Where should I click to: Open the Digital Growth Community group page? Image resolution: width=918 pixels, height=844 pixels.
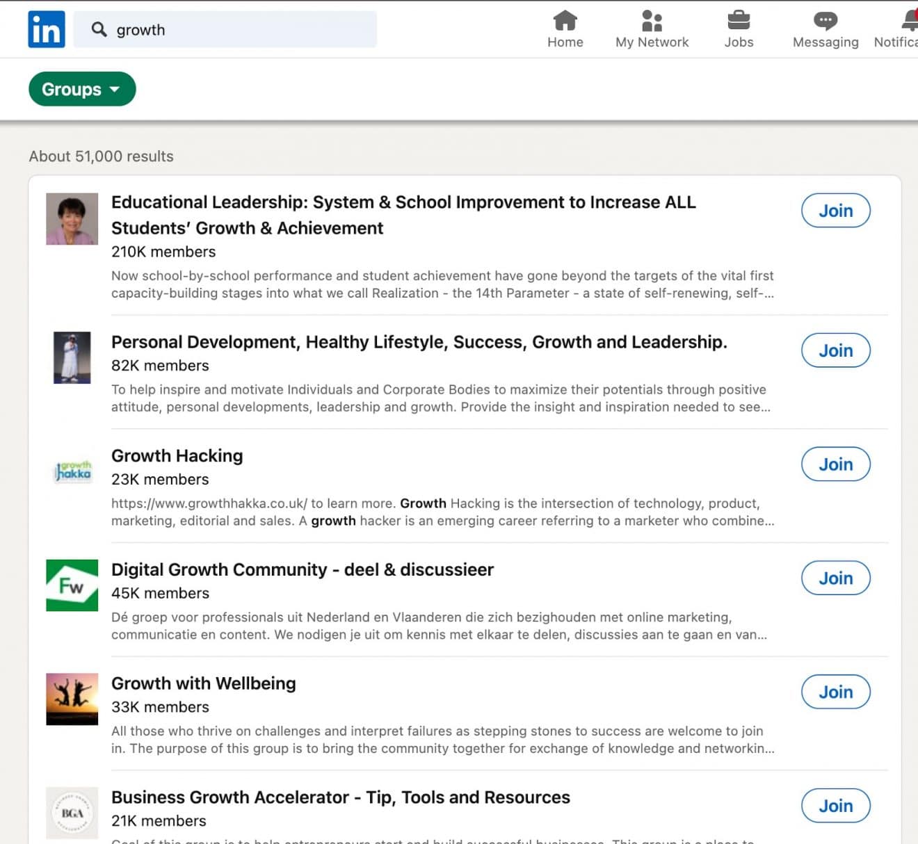(x=303, y=569)
